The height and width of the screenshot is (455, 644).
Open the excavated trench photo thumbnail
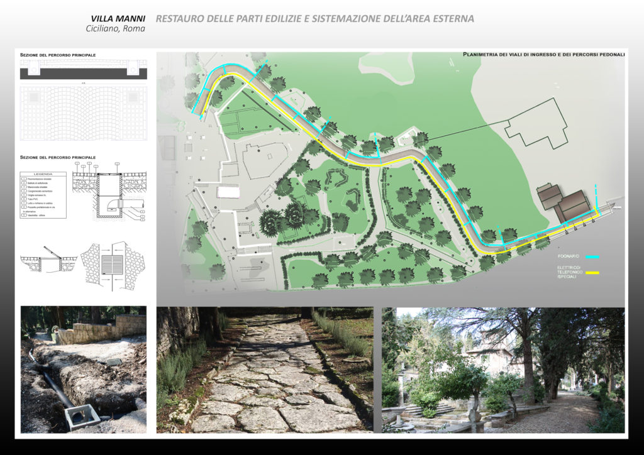tap(83, 369)
